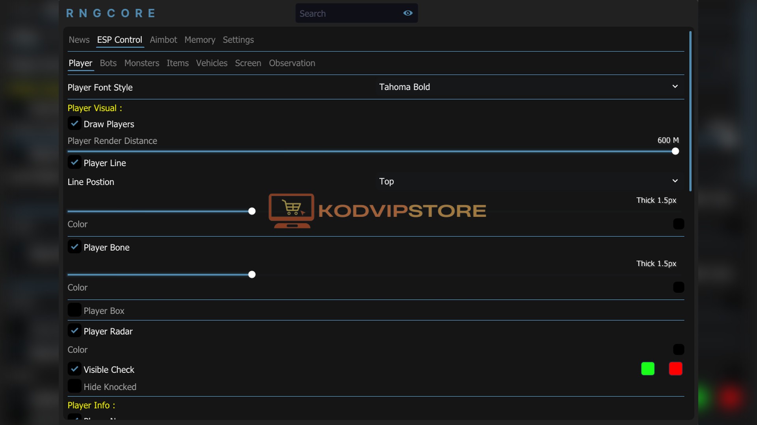
Task: Switch to the Aimbot tab
Action: [163, 40]
